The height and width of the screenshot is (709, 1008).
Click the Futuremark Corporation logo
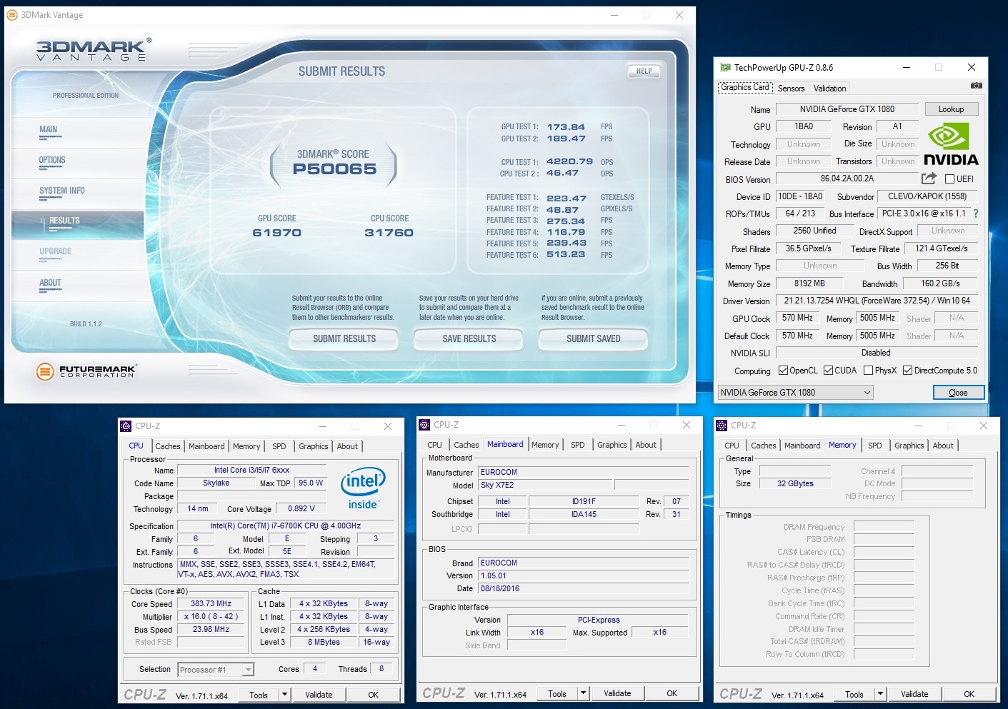[86, 371]
